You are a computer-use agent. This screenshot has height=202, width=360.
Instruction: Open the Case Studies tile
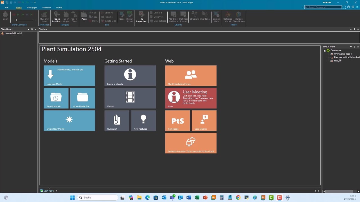click(204, 121)
